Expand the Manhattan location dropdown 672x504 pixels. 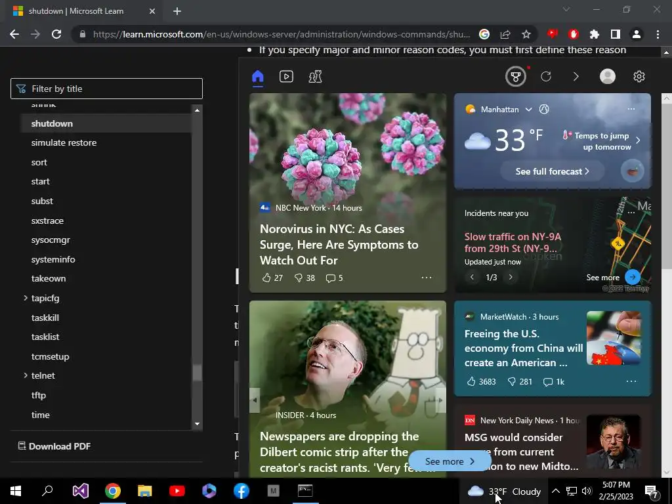[528, 110]
